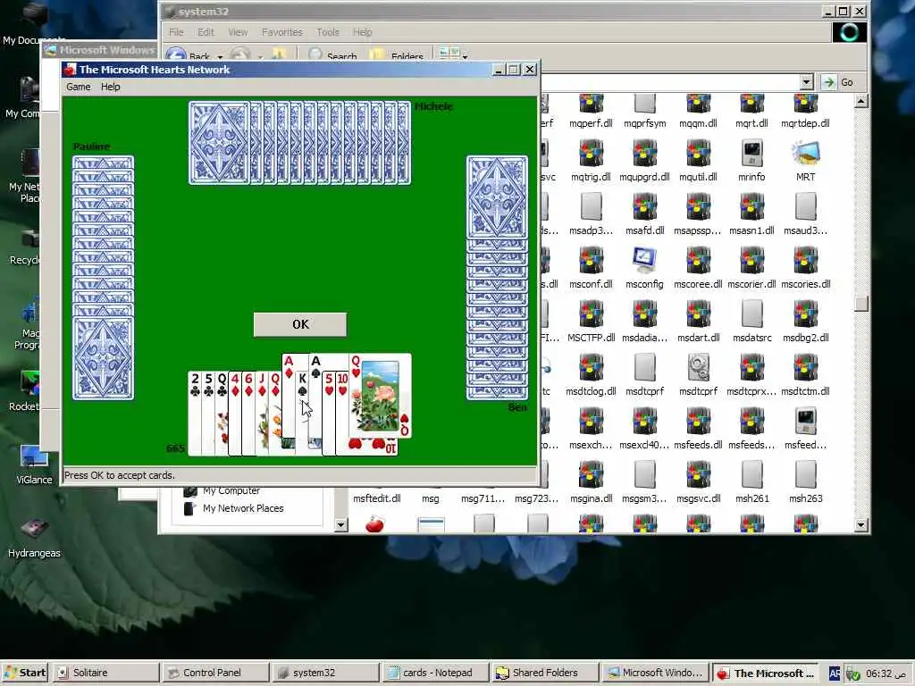The width and height of the screenshot is (915, 686).
Task: Select the msdtcprf gear icon
Action: 698,367
